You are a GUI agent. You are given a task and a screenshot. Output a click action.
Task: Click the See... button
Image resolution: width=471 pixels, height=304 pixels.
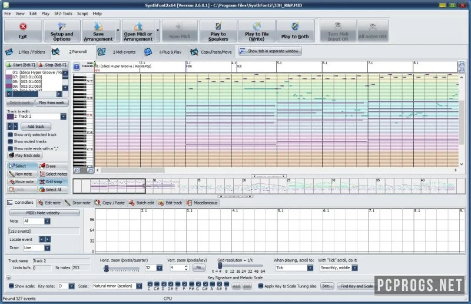pyautogui.click(x=327, y=286)
